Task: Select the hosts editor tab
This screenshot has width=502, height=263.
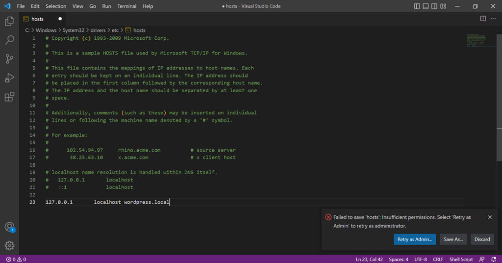Action: coord(38,19)
